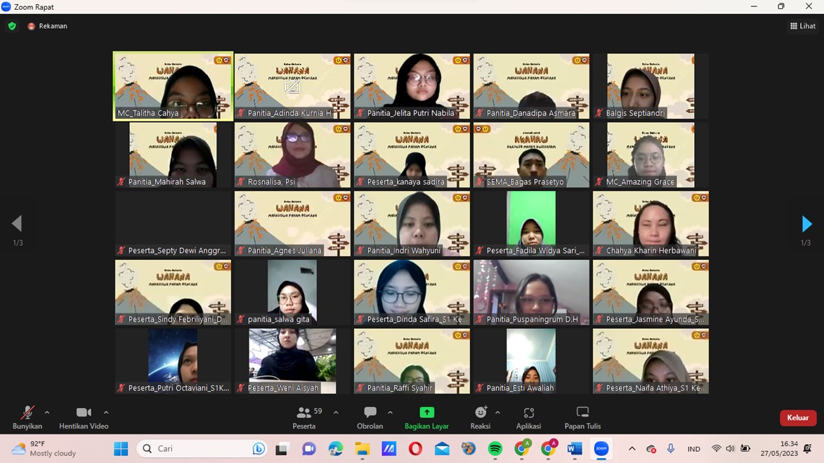824x463 pixels.
Task: Open the Obrolan chat panel
Action: point(370,417)
